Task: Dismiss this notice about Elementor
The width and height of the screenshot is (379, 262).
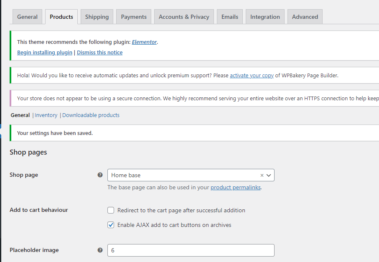Action: click(x=100, y=53)
